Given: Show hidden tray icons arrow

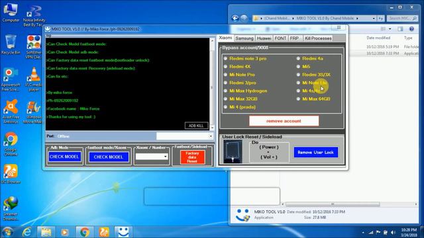Looking at the screenshot, I should pyautogui.click(x=363, y=232).
